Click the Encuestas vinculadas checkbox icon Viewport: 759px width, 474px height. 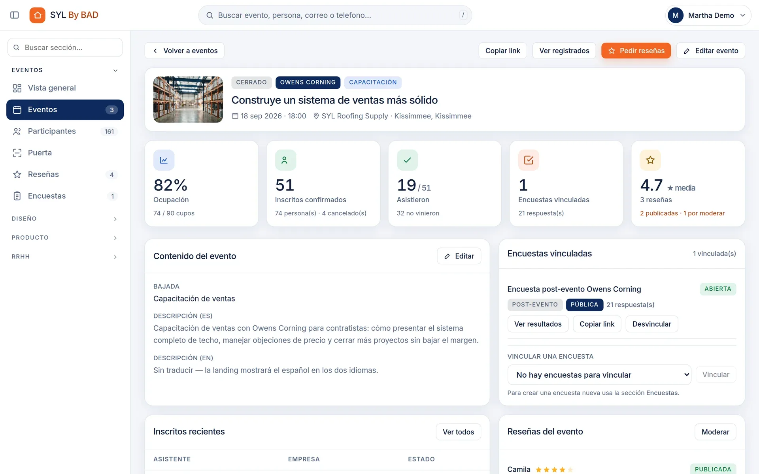pyautogui.click(x=529, y=160)
